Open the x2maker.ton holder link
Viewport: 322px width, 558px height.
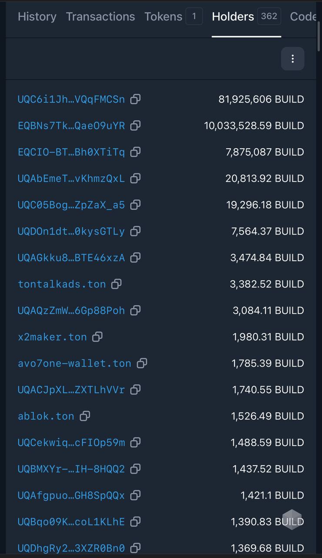(x=52, y=337)
